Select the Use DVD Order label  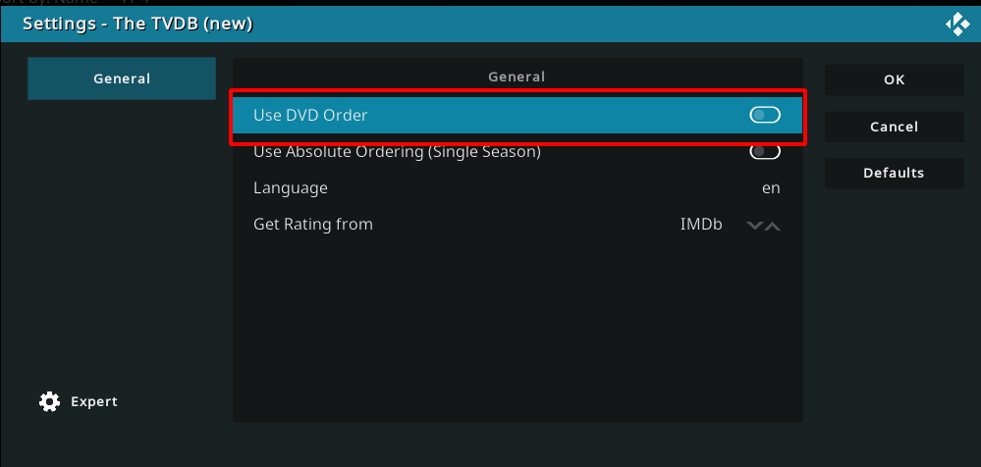pyautogui.click(x=310, y=115)
